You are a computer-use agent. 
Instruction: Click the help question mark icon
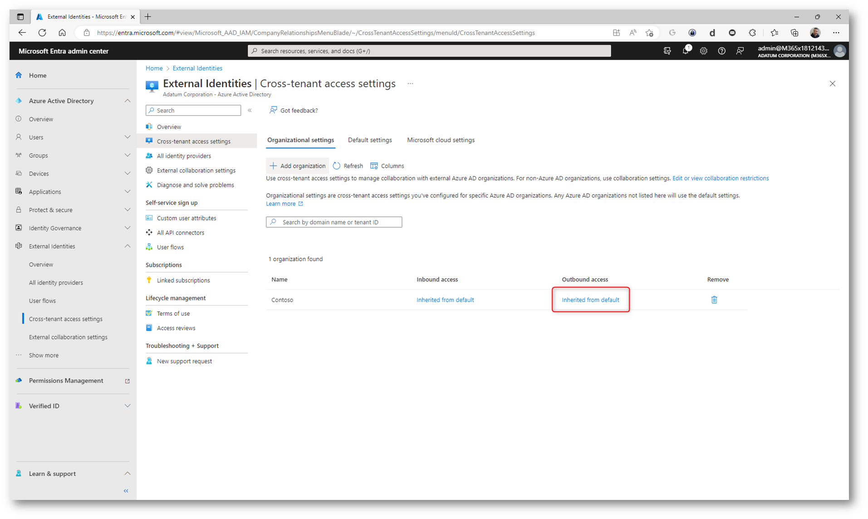coord(721,51)
